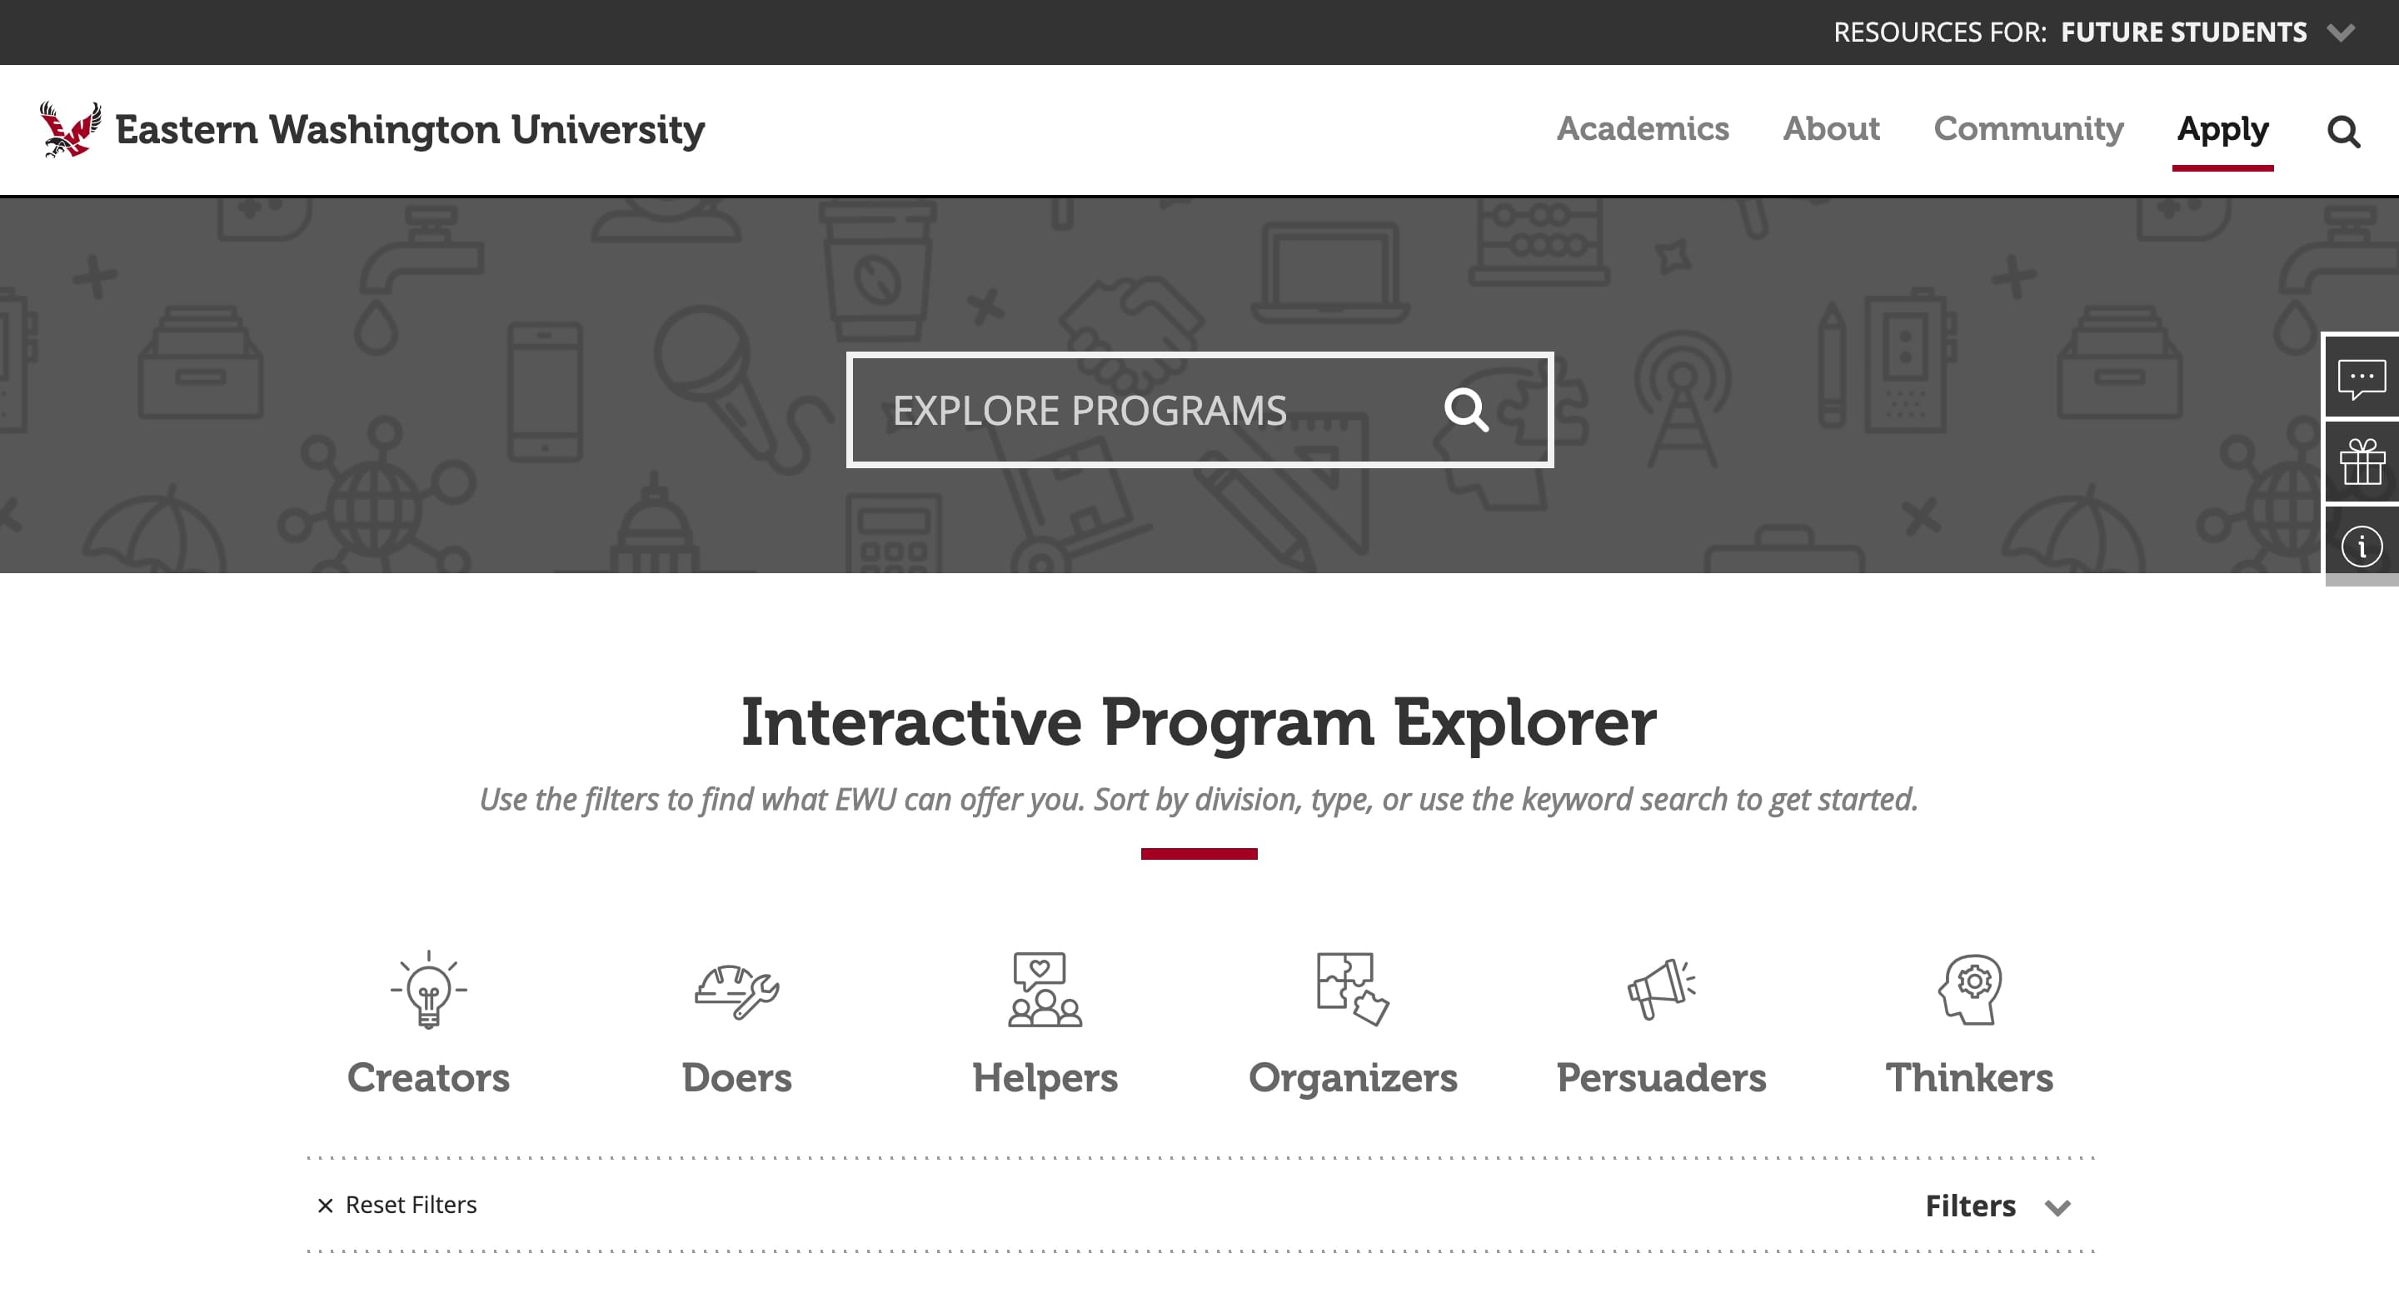Choose the Organizers puzzle icon

click(x=1352, y=989)
